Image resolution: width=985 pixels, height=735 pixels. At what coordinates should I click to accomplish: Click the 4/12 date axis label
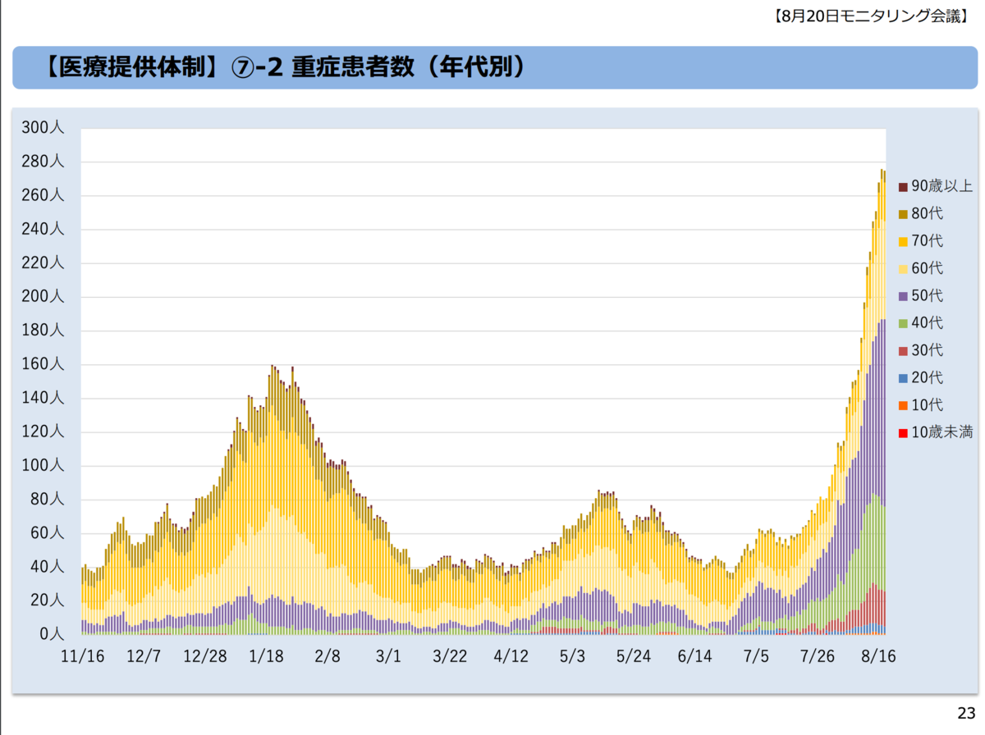[511, 657]
